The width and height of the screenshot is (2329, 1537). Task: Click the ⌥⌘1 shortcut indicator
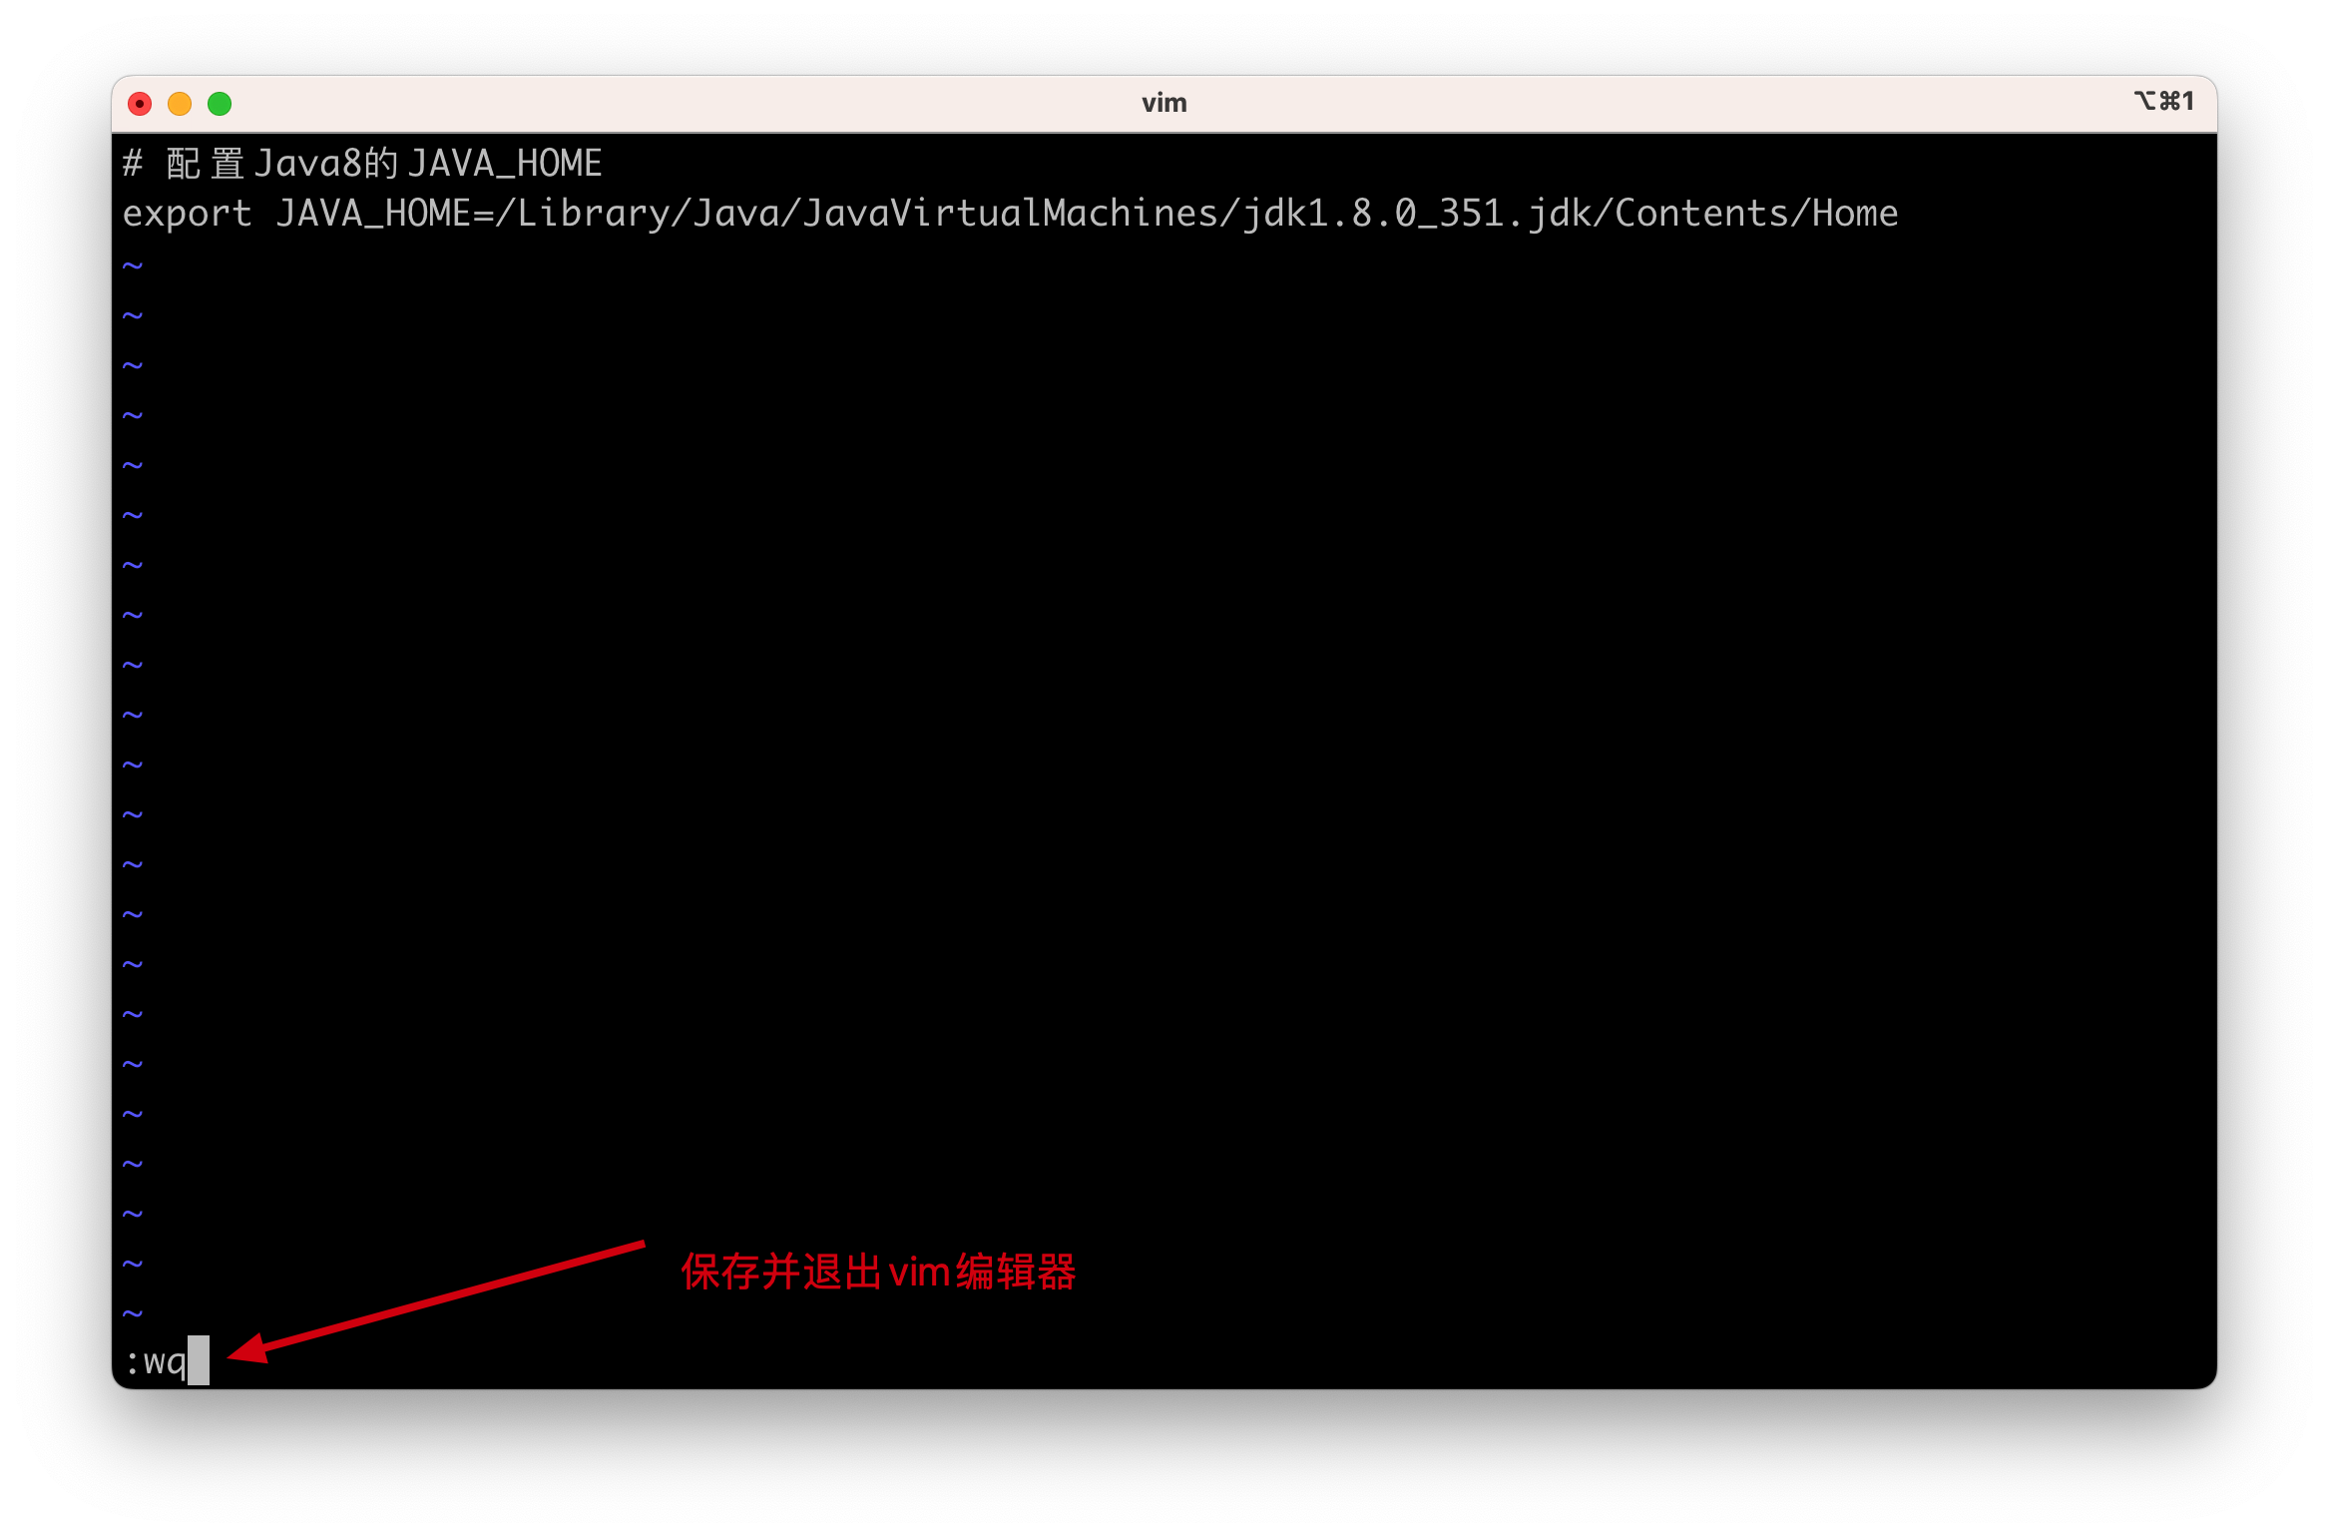tap(2163, 101)
